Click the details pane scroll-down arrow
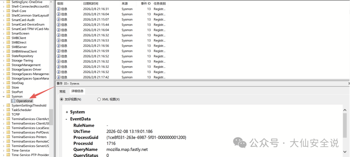Viewport: 350px width, 157px height. [x=345, y=151]
